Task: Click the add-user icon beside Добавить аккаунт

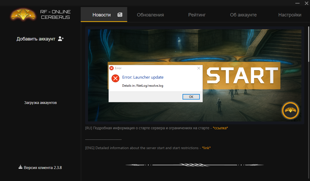Action: pyautogui.click(x=61, y=39)
